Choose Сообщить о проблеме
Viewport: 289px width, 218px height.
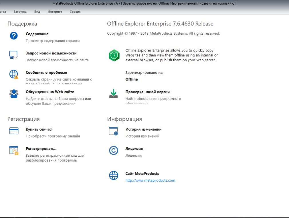click(46, 72)
